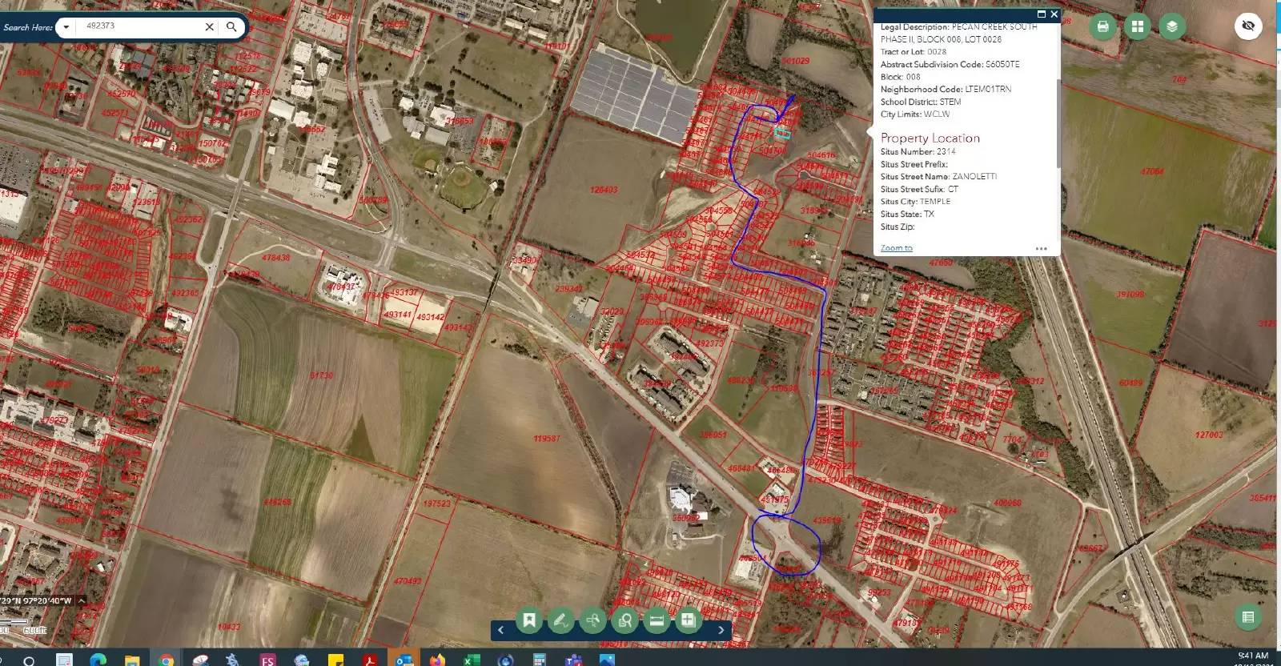Open the Measurement ruler tool
1281x666 pixels.
click(656, 620)
